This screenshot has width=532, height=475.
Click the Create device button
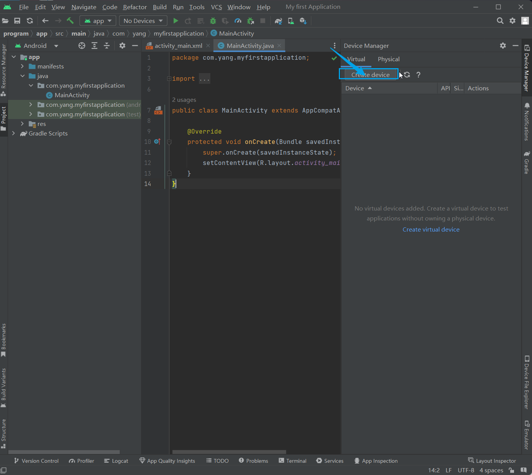(370, 75)
